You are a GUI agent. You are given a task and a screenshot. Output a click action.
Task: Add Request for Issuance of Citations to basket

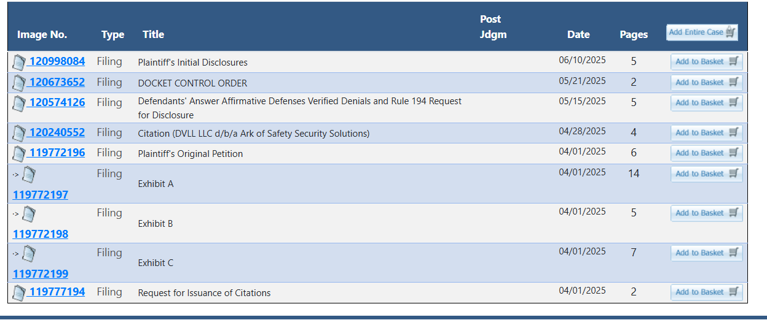(x=707, y=292)
